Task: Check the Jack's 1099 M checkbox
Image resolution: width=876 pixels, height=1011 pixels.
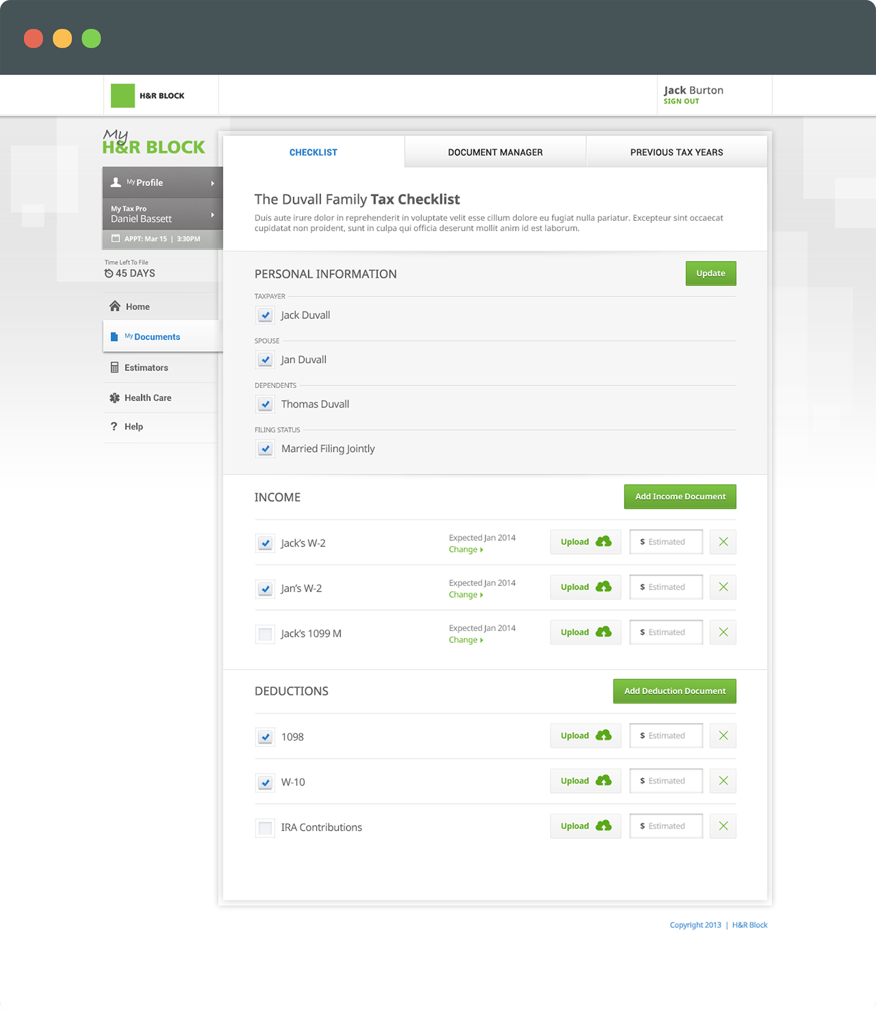Action: (265, 634)
